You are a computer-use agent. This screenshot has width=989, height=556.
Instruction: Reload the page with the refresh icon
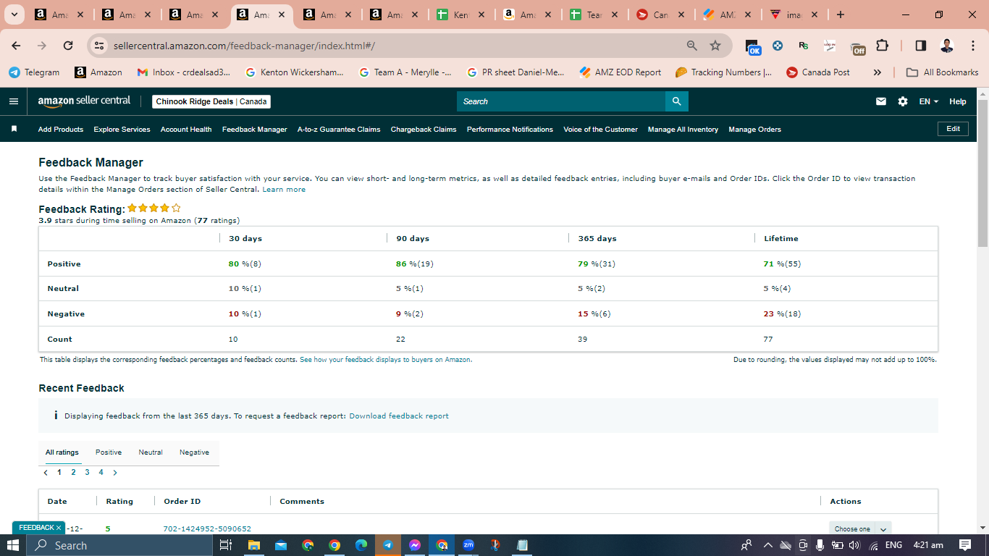click(68, 46)
